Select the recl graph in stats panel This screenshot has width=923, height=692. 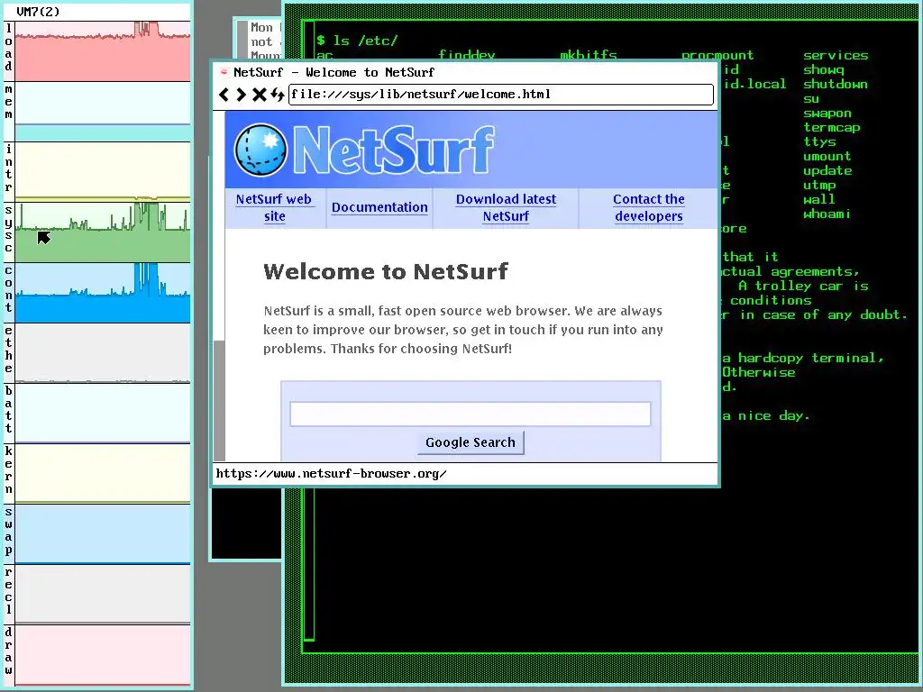click(103, 595)
